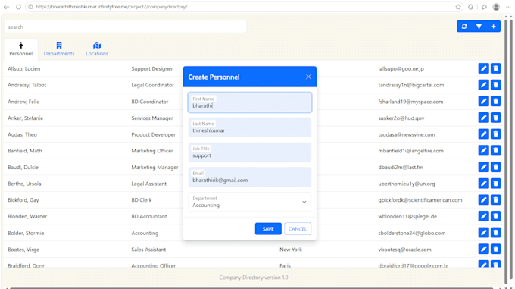Close the Create Personnel dialog
515x289 pixels.
(308, 77)
